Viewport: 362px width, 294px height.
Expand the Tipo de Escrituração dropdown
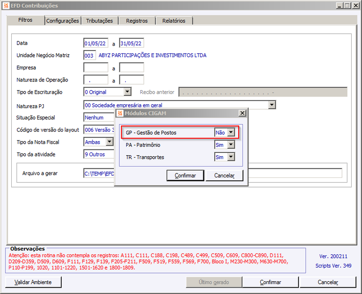tap(128, 92)
